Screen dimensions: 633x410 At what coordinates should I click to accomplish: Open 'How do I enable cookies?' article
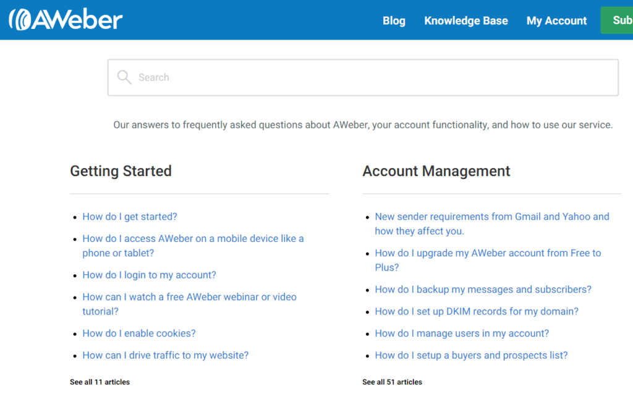point(139,333)
